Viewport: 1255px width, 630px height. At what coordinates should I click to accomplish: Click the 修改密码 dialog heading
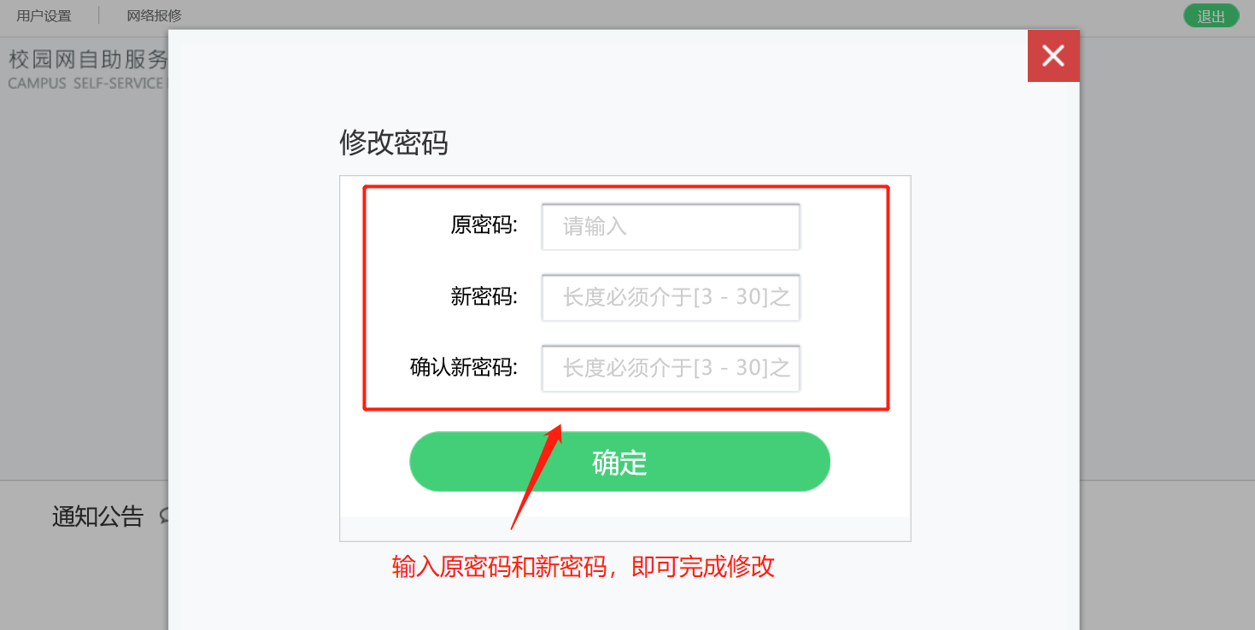point(394,143)
